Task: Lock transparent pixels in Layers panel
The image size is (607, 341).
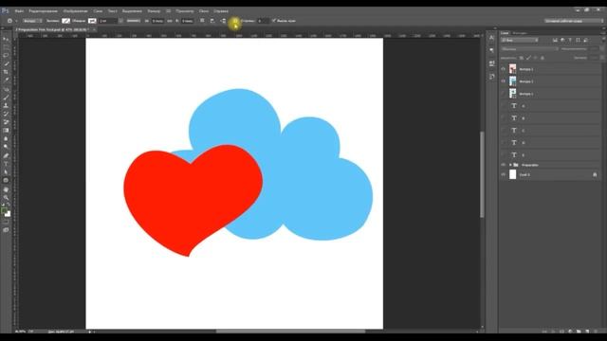Action: click(522, 58)
